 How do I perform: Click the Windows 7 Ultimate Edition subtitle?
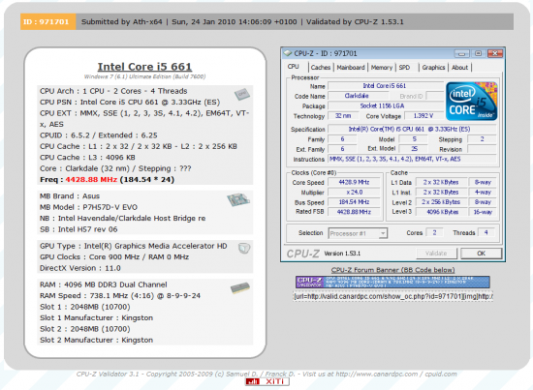tap(144, 76)
